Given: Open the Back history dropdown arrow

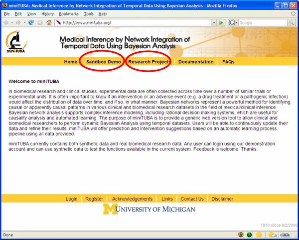Looking at the screenshot, I should point(12,23).
